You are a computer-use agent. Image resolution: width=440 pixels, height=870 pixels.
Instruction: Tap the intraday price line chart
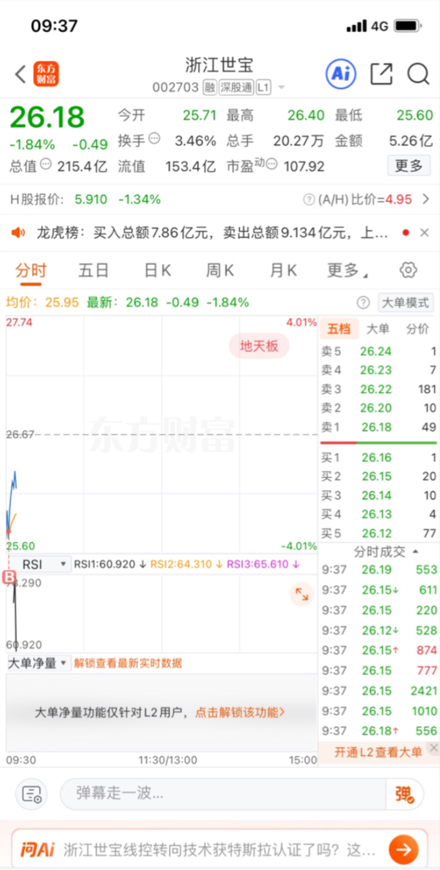pos(162,434)
